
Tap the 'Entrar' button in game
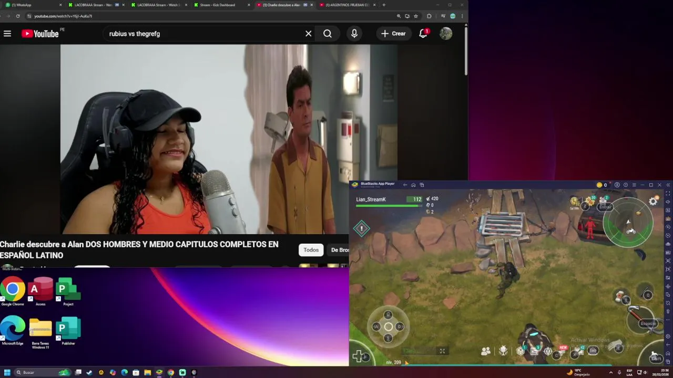(x=605, y=207)
